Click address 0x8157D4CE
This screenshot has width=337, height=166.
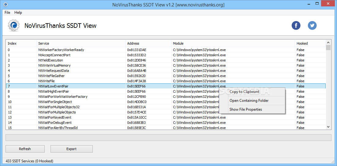pos(137,112)
